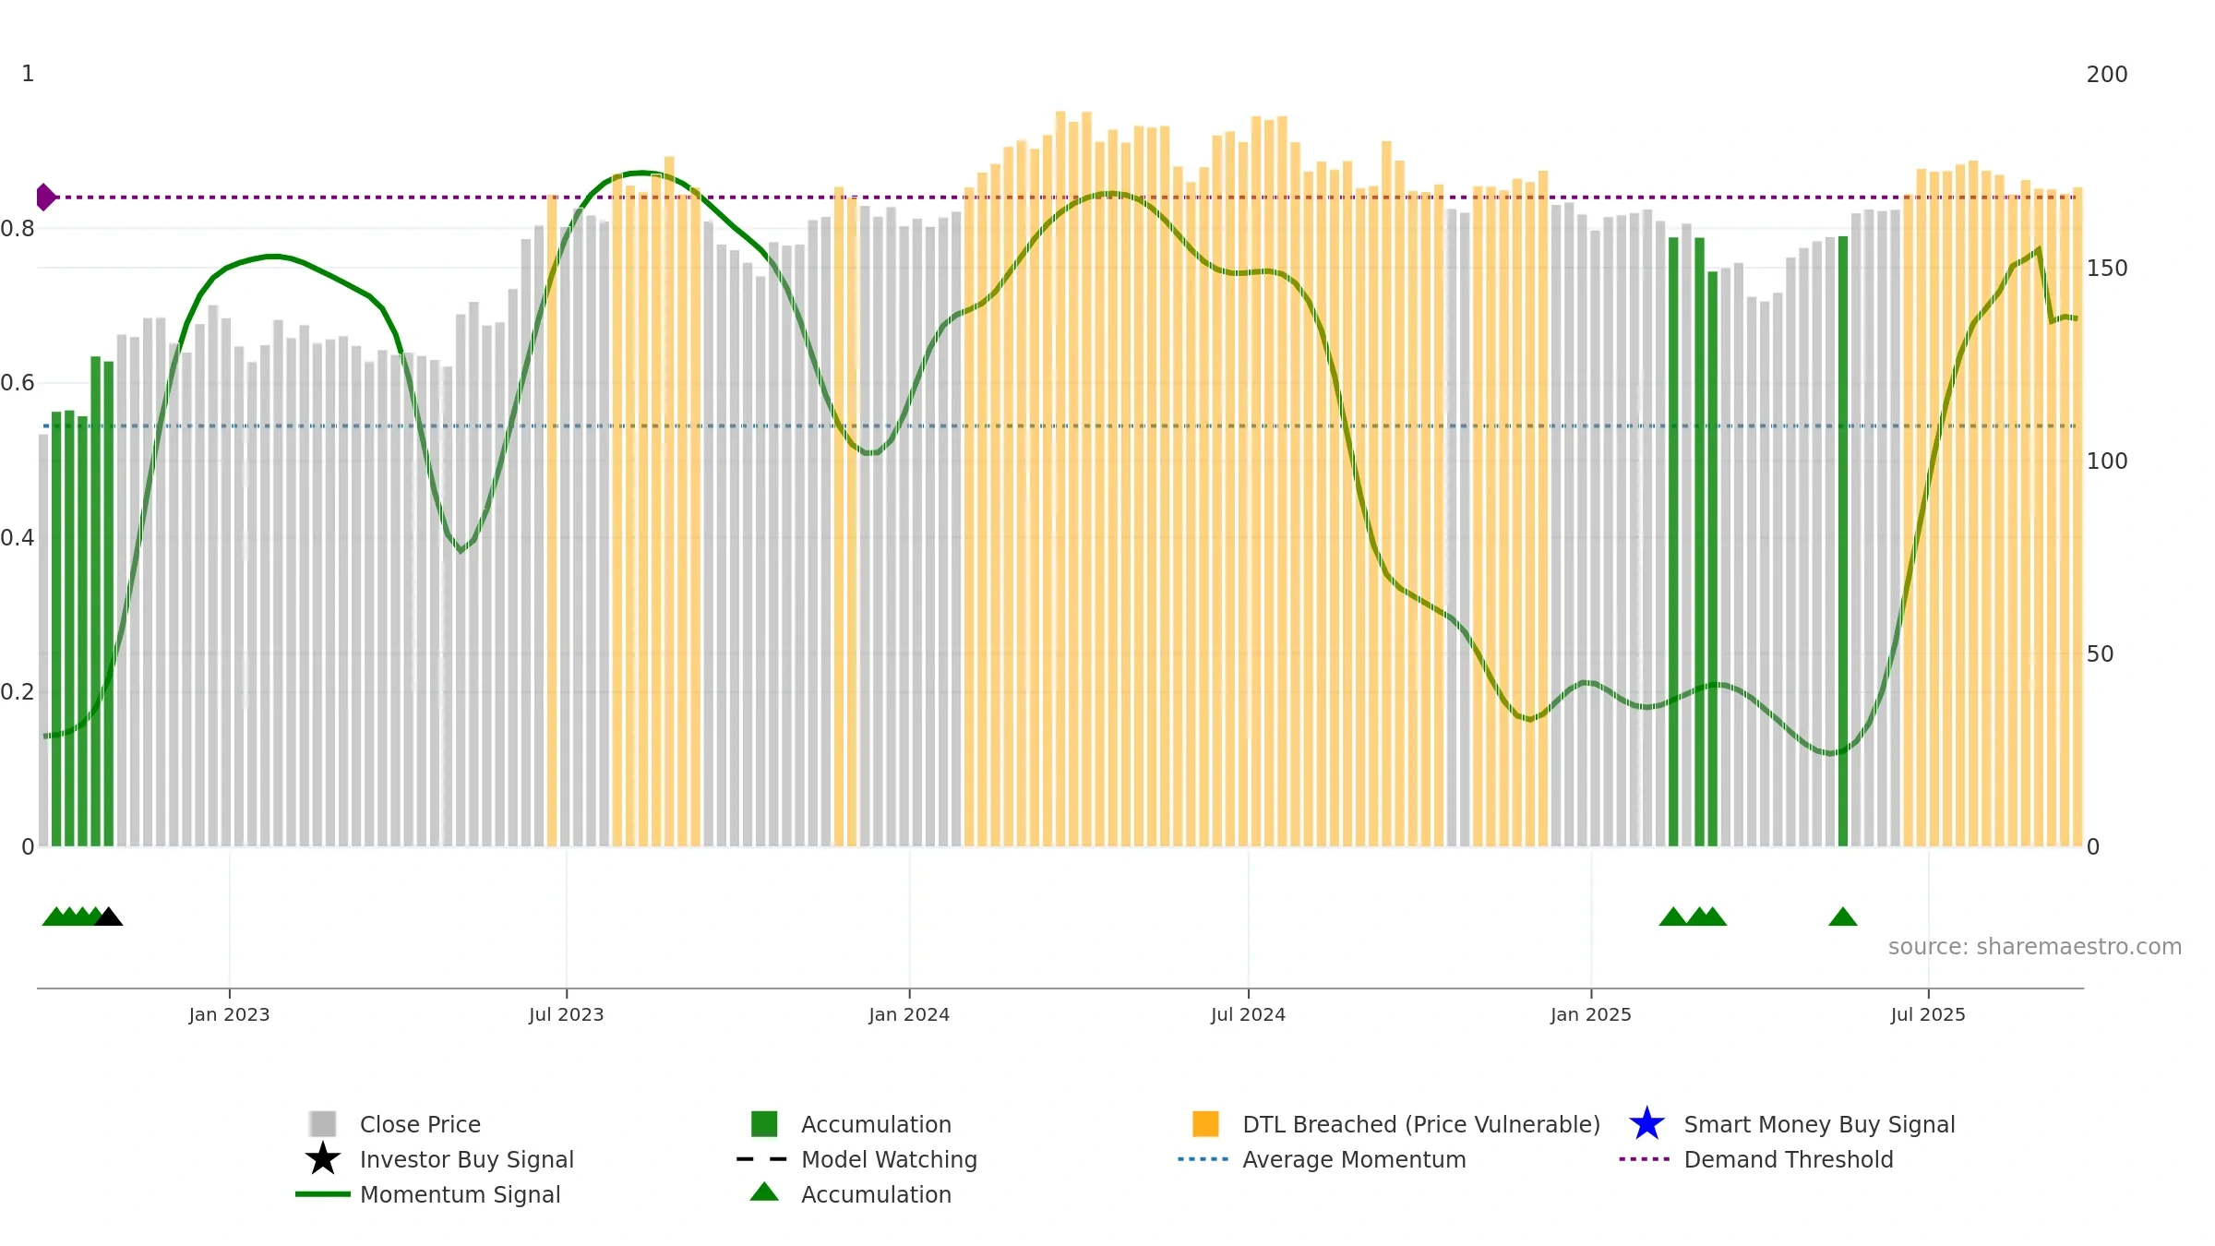Click the blue Smart Money Buy Signal star
Screen dimensions: 2215x1246
tap(1646, 1123)
